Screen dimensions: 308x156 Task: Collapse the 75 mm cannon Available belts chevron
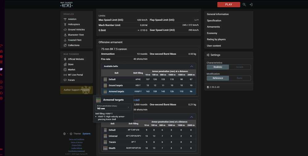pyautogui.click(x=191, y=66)
